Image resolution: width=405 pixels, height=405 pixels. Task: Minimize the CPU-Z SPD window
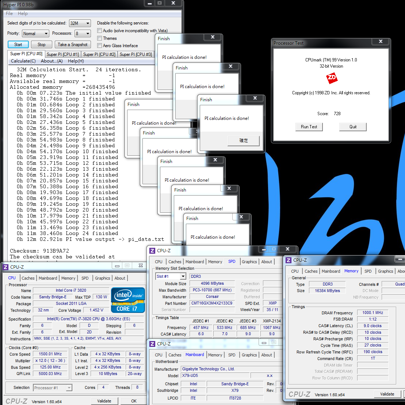264,249
